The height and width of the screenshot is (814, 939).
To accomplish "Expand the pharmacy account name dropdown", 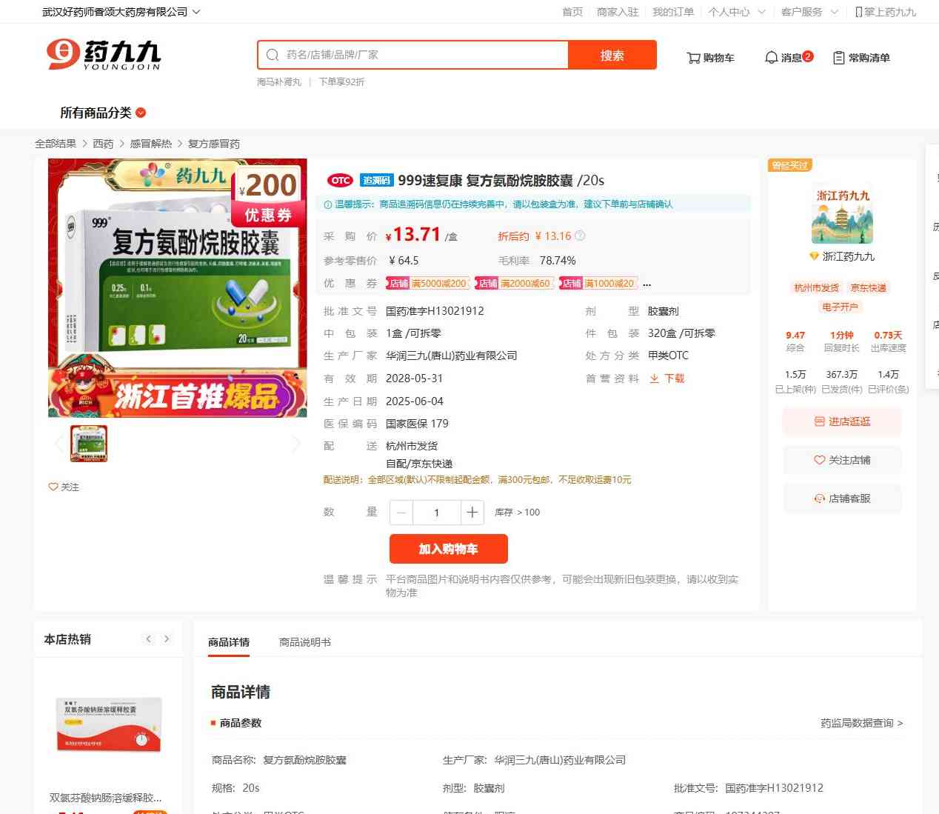I will click(x=196, y=12).
